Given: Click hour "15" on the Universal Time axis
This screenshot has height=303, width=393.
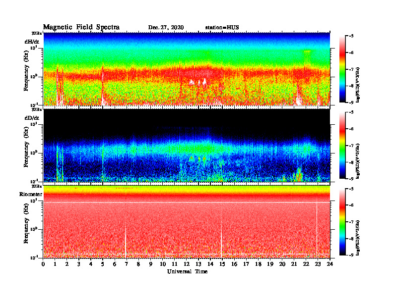Looking at the screenshot, I should coord(222,264).
